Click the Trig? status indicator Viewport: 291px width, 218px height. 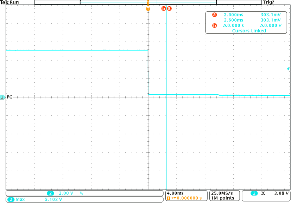point(269,2)
